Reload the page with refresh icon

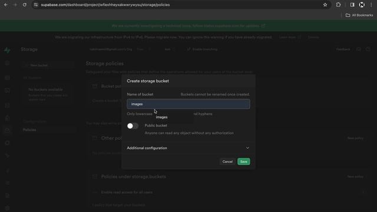pos(25,5)
